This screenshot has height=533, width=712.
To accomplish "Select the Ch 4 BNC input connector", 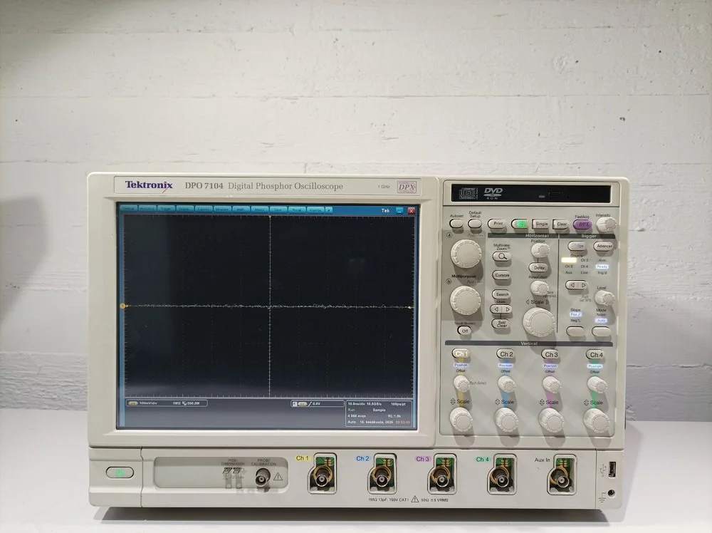I will tap(502, 477).
